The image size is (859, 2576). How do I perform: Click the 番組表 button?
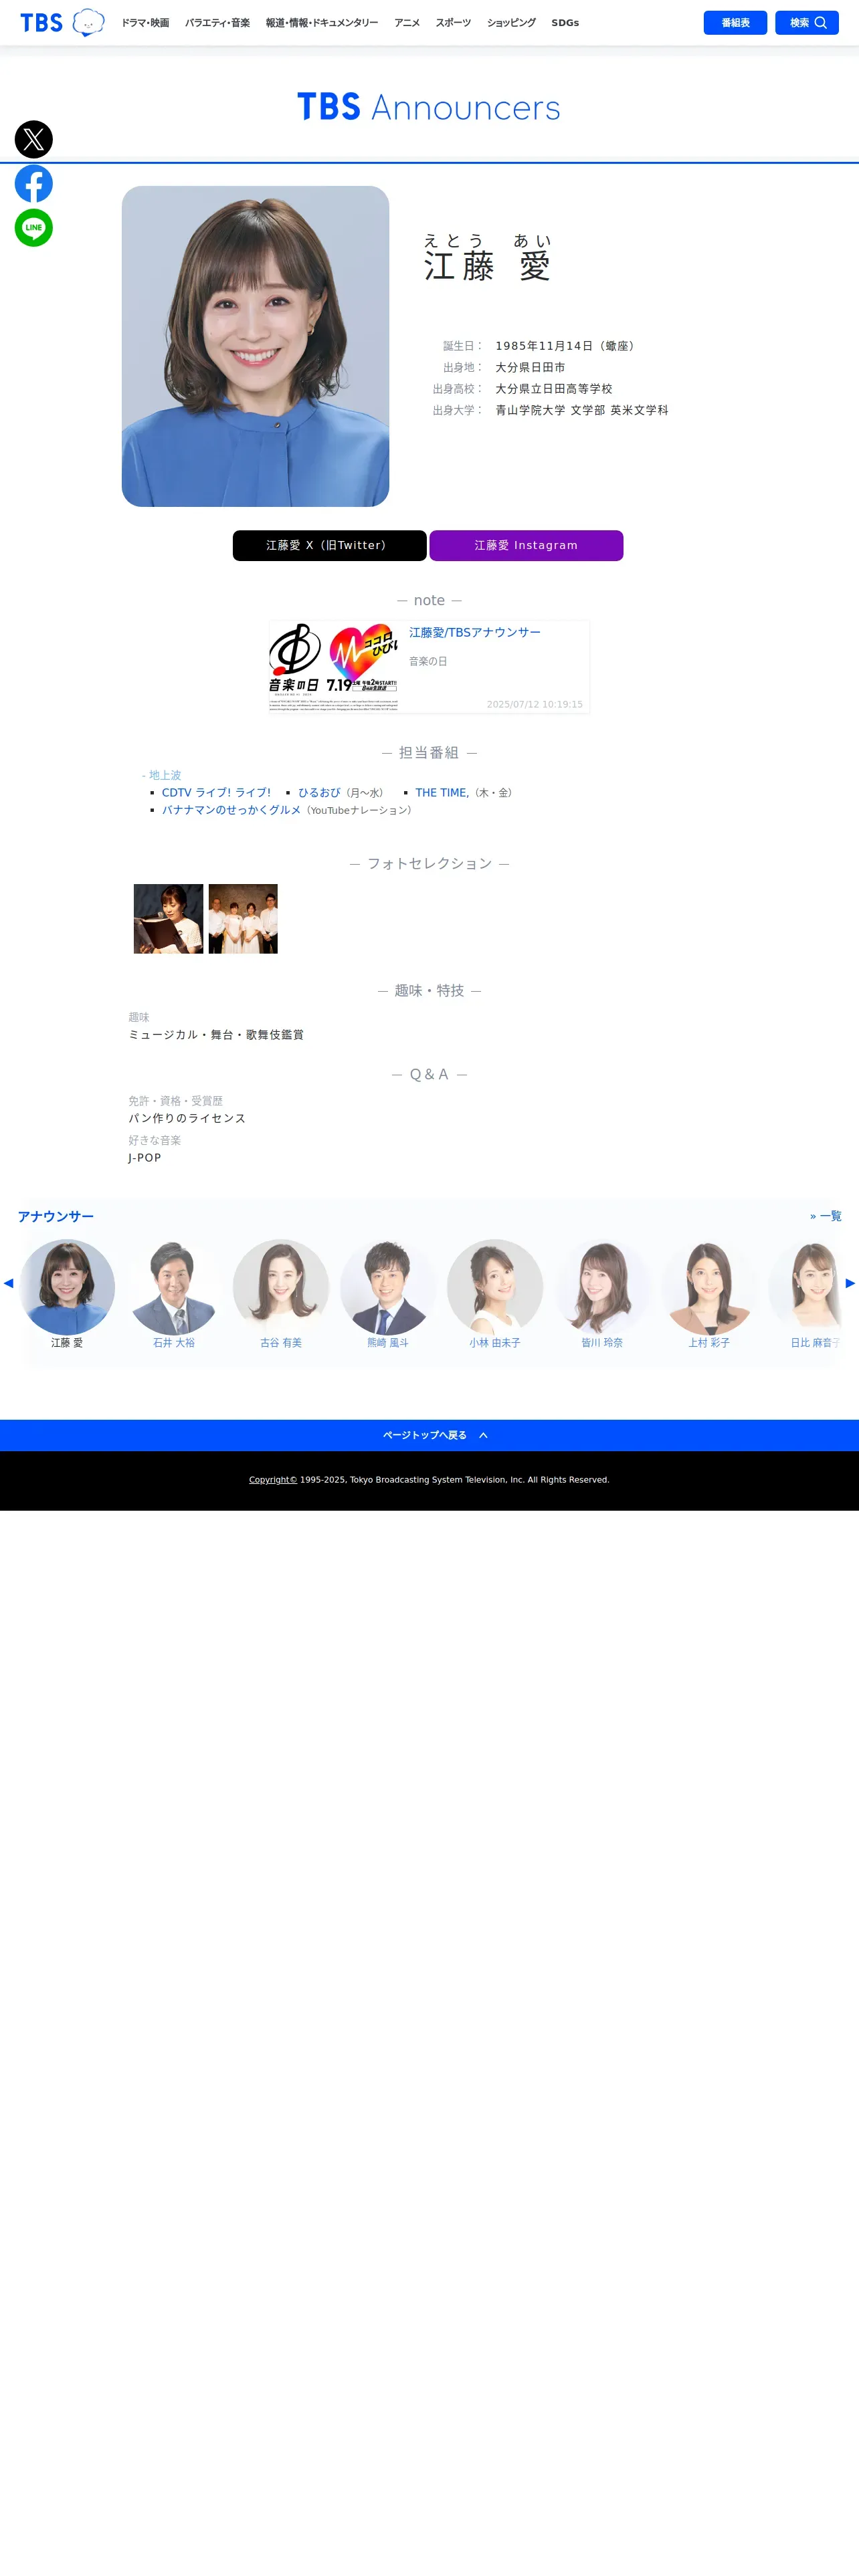click(735, 23)
